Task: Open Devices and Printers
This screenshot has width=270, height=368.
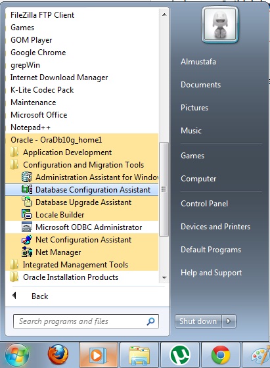Action: [x=215, y=227]
